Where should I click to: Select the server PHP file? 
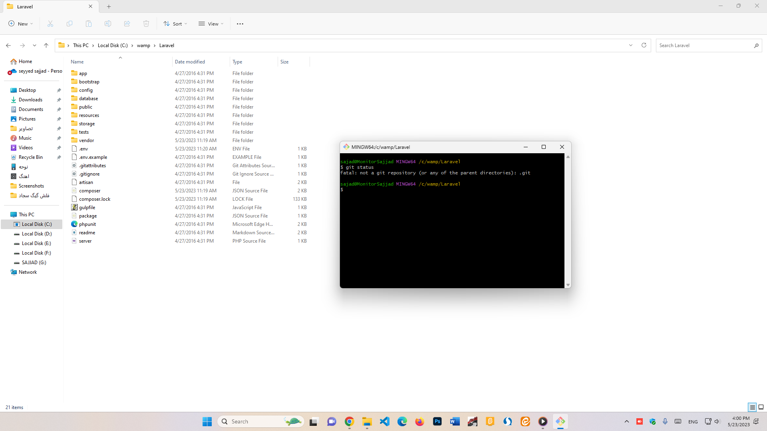tap(85, 241)
